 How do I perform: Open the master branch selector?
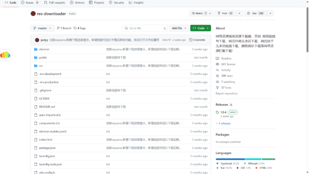(x=42, y=28)
